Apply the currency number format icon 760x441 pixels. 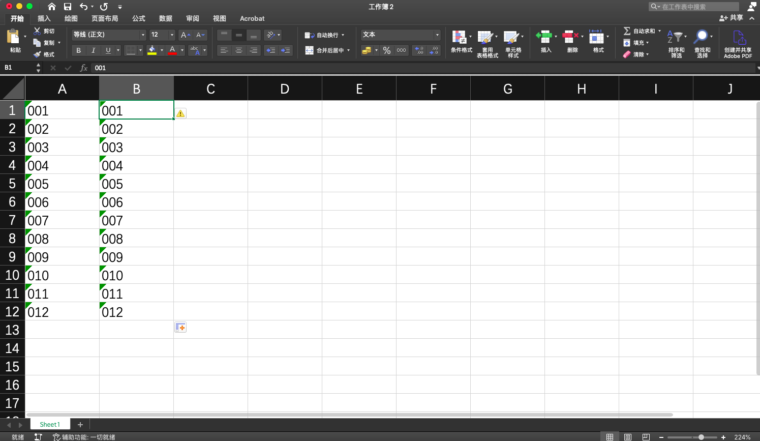(367, 50)
